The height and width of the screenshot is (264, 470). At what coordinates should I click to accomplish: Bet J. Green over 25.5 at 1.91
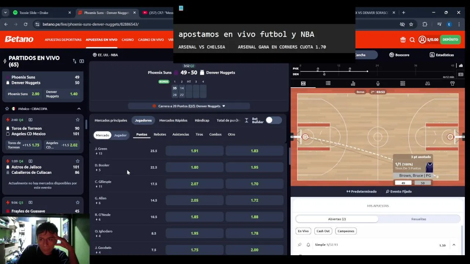[x=195, y=151]
